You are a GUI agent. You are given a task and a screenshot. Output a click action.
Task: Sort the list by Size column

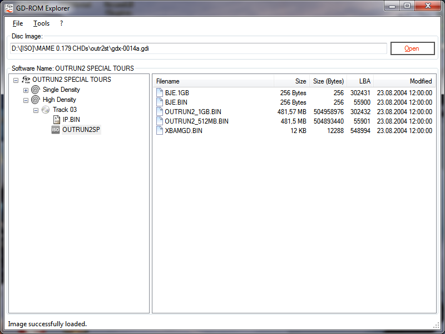(x=291, y=81)
